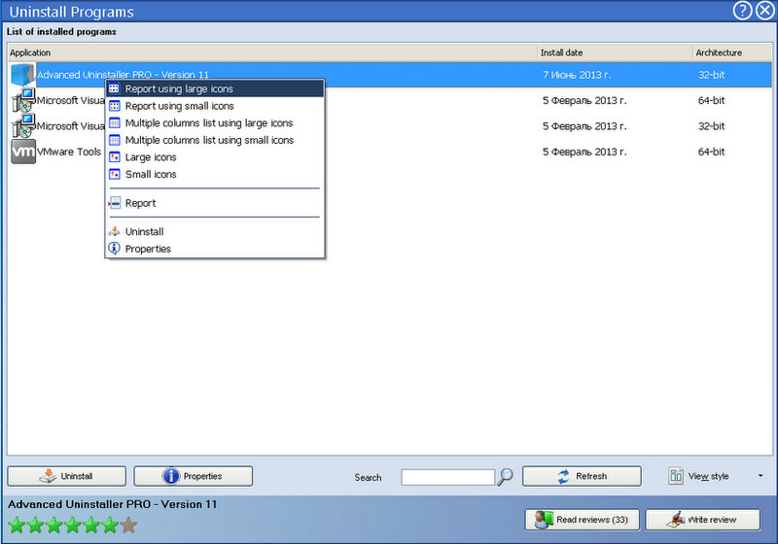The height and width of the screenshot is (544, 778).
Task: Click the installer icon of 64-bit Microsoft Visual row
Action: click(23, 100)
